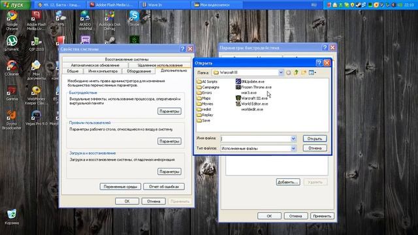
Task: Select the CCleaner desktop shortcut
Action: (12, 68)
